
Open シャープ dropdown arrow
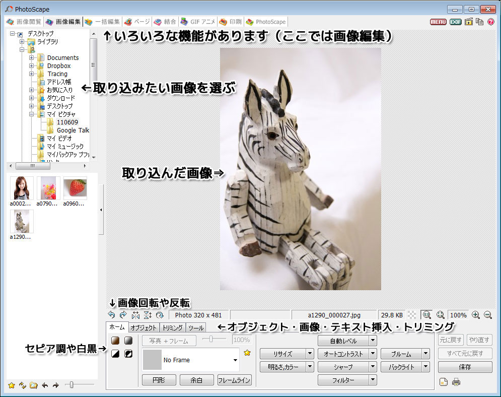(373, 367)
